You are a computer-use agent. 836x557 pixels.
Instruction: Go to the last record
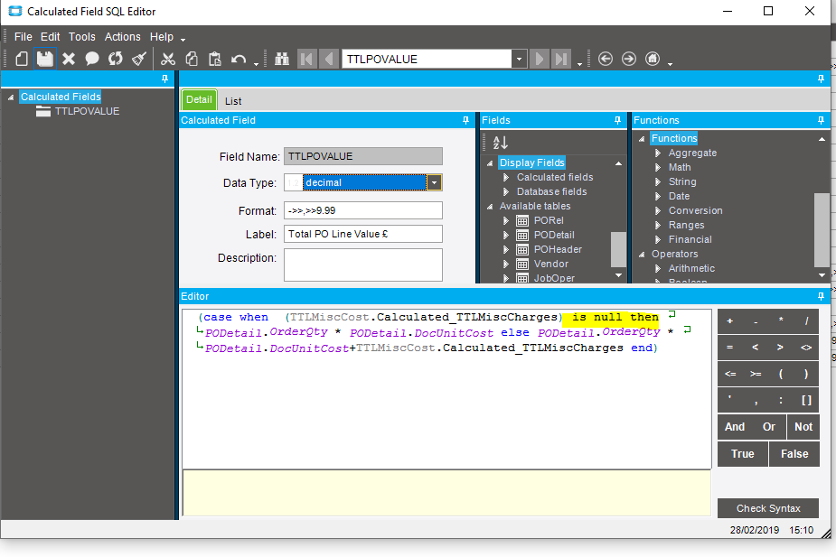(x=561, y=59)
